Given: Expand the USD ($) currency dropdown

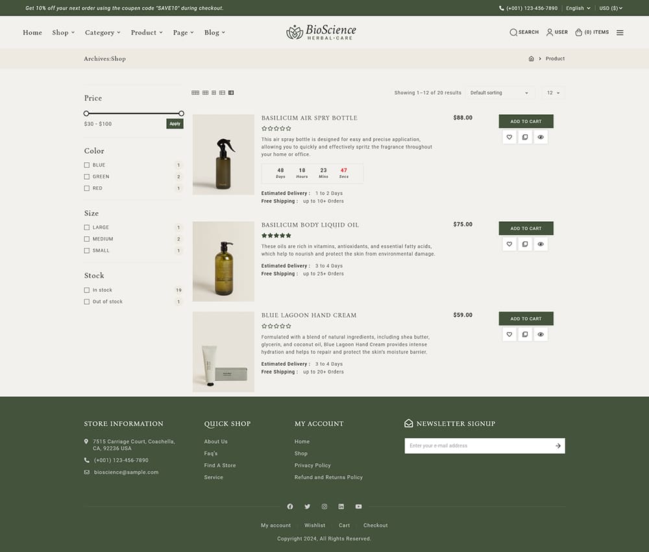Looking at the screenshot, I should pos(609,8).
